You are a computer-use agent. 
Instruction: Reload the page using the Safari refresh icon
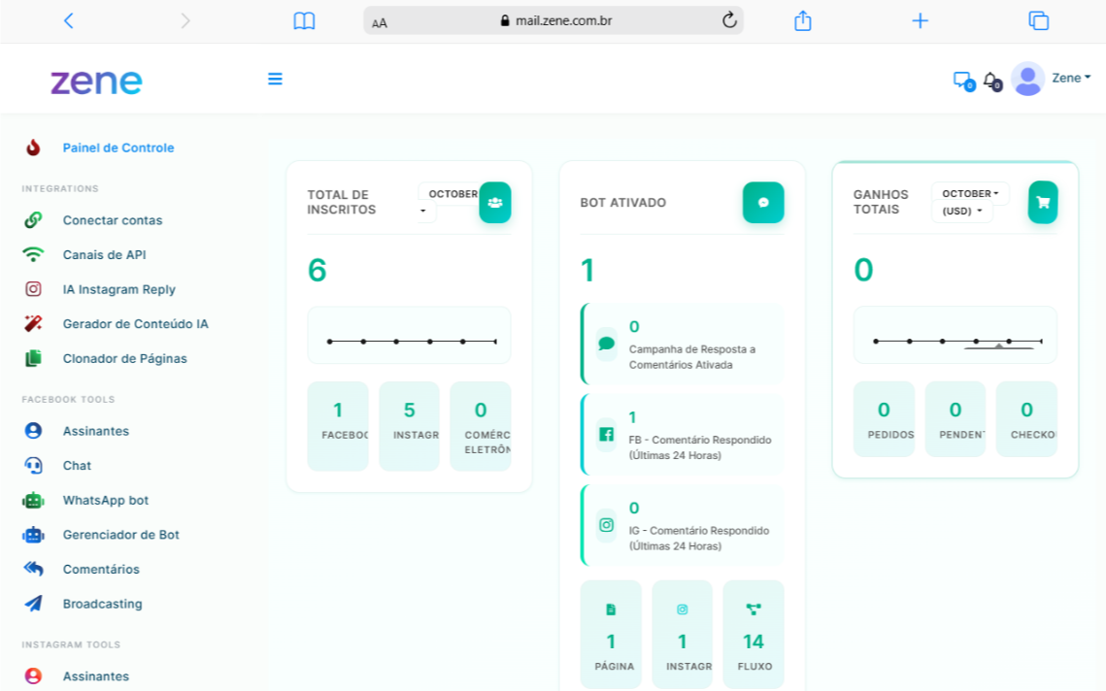click(x=729, y=20)
